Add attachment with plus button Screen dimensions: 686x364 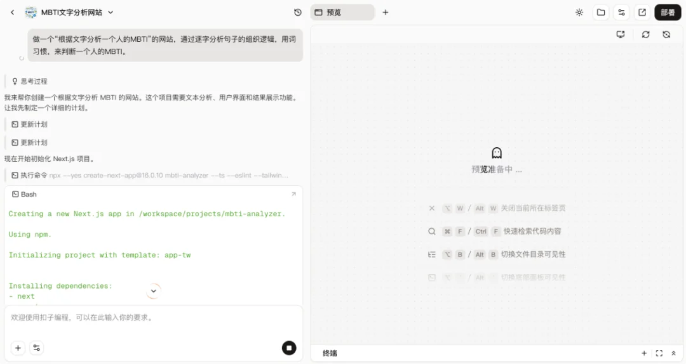(18, 348)
